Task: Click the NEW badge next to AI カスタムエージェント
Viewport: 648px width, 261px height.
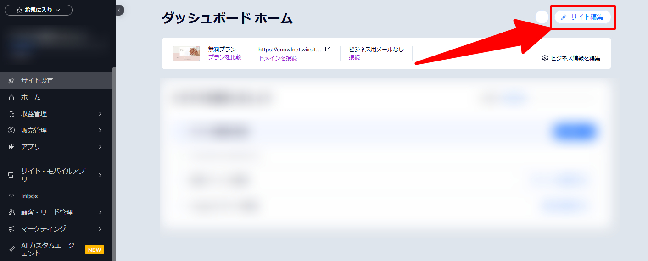Action: 95,250
